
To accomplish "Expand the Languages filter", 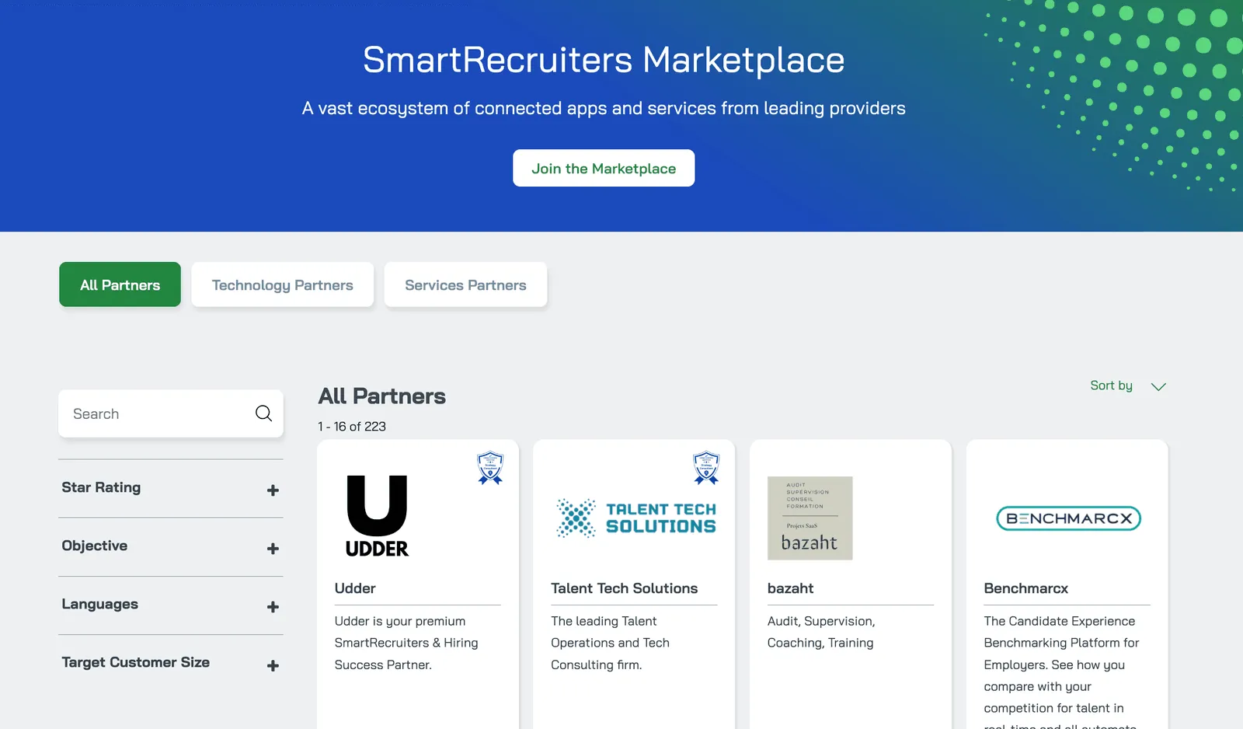I will point(171,605).
